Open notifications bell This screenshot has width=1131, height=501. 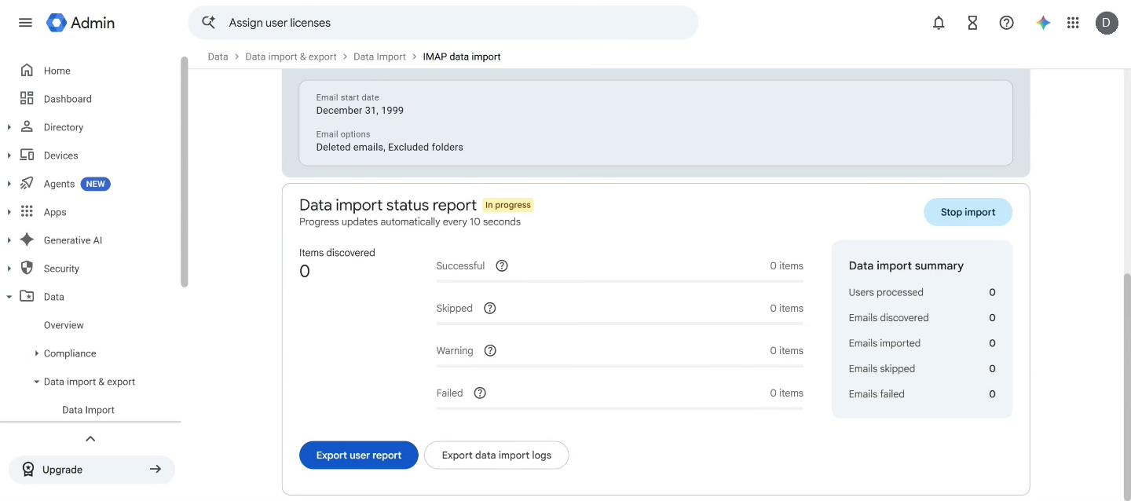click(x=939, y=23)
